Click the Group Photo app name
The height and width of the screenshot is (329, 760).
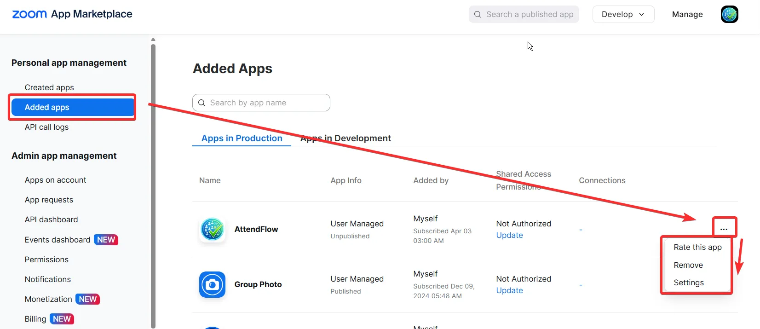[258, 284]
